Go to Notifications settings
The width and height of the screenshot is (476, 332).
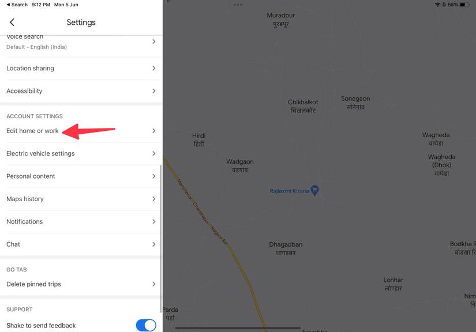(x=81, y=222)
